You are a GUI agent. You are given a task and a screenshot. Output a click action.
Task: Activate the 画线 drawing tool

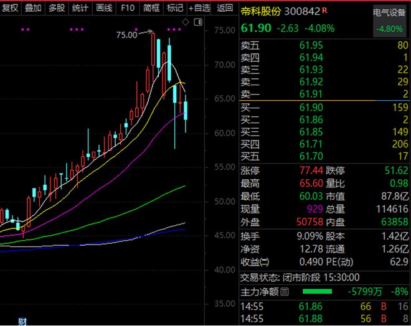point(104,8)
